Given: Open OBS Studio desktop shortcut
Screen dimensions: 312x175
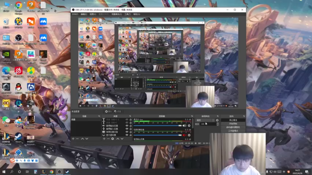Looking at the screenshot, I should (x=18, y=39).
